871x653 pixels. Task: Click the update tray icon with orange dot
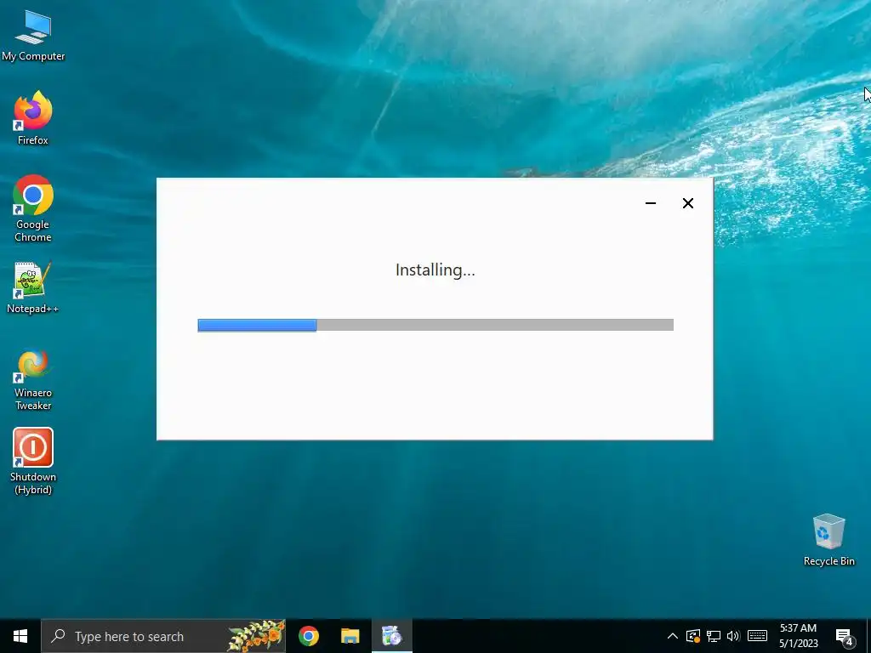click(x=692, y=636)
